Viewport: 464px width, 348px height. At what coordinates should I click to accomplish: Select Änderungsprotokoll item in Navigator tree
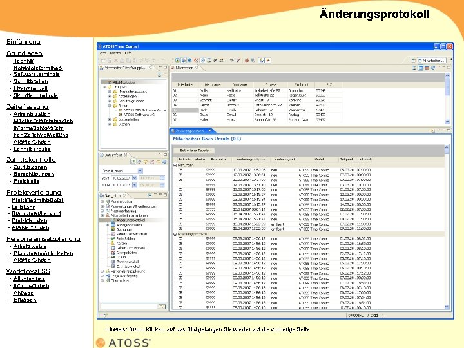[x=131, y=220]
